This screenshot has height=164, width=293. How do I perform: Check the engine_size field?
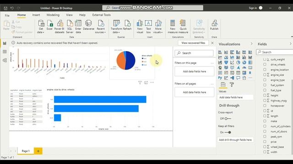265,75
